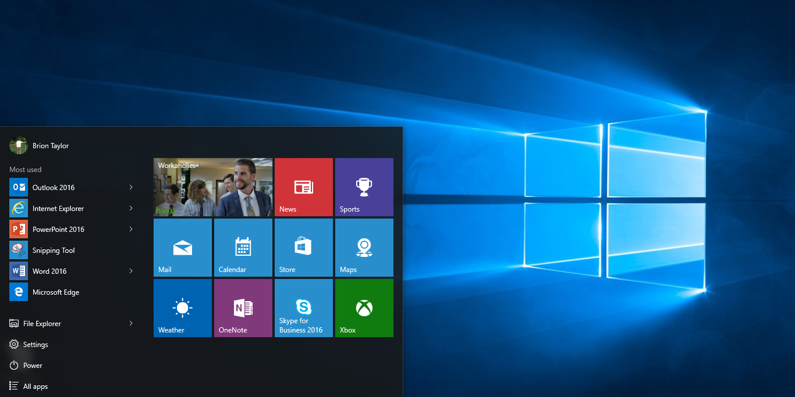The image size is (795, 397).
Task: Start the Maps app
Action: tap(364, 247)
